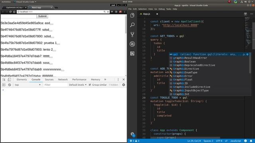This screenshot has width=255, height=143.
Task: Switch to the Elements DevTools tab
Action: click(22, 79)
